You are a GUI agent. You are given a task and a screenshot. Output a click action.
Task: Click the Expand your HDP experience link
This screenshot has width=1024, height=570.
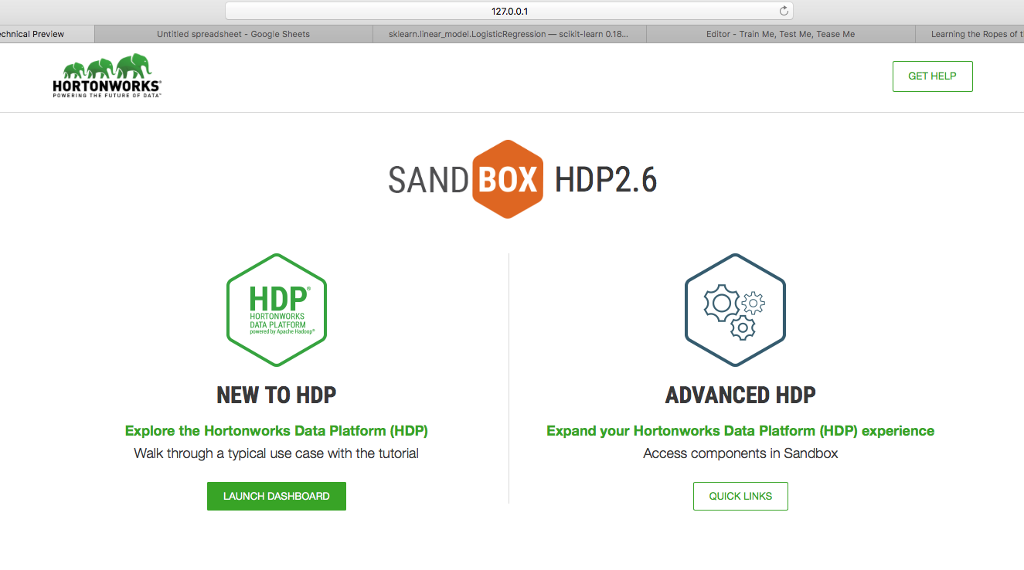click(740, 430)
